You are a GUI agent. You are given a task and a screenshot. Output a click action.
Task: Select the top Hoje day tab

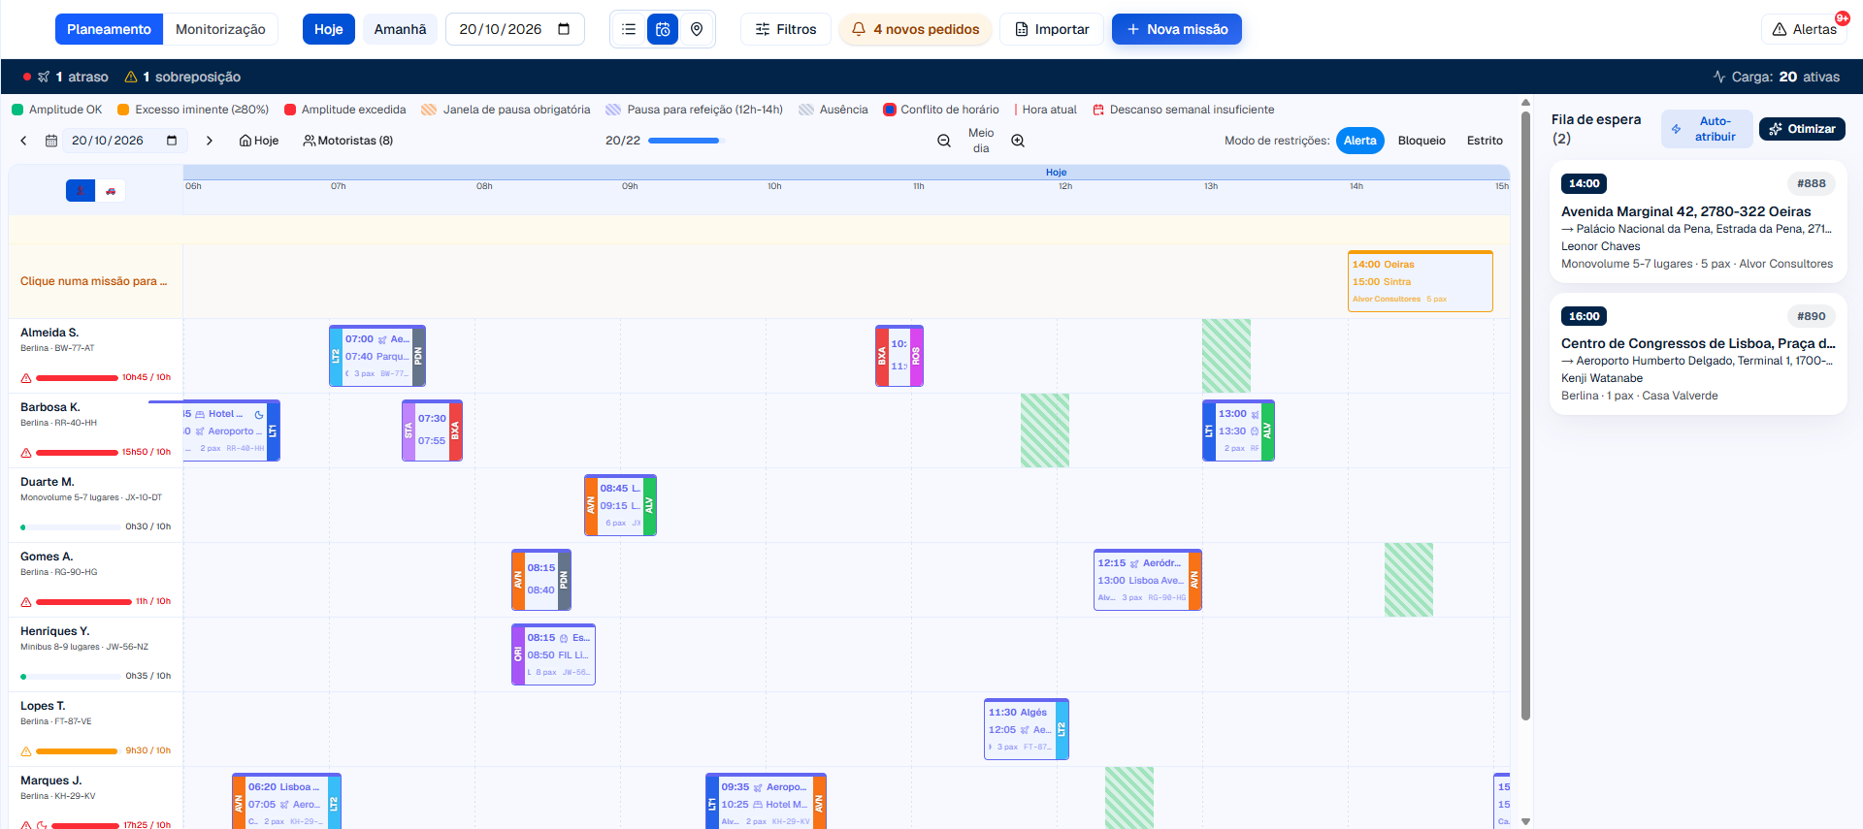point(329,29)
